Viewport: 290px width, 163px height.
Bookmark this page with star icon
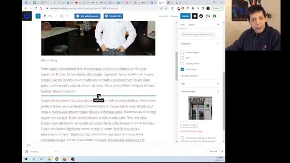pyautogui.click(x=166, y=8)
